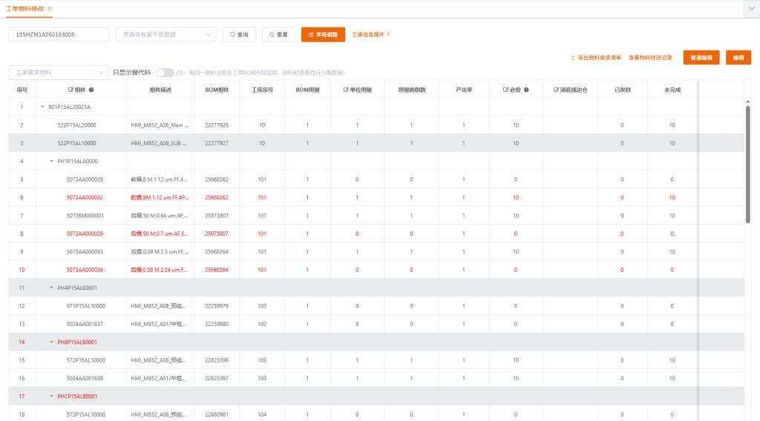The image size is (760, 421).
Task: Collapse the 901P15AL20021A tree node
Action: [x=42, y=107]
